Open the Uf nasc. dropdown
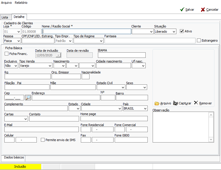This screenshot has width=221, height=170. coord(143,66)
